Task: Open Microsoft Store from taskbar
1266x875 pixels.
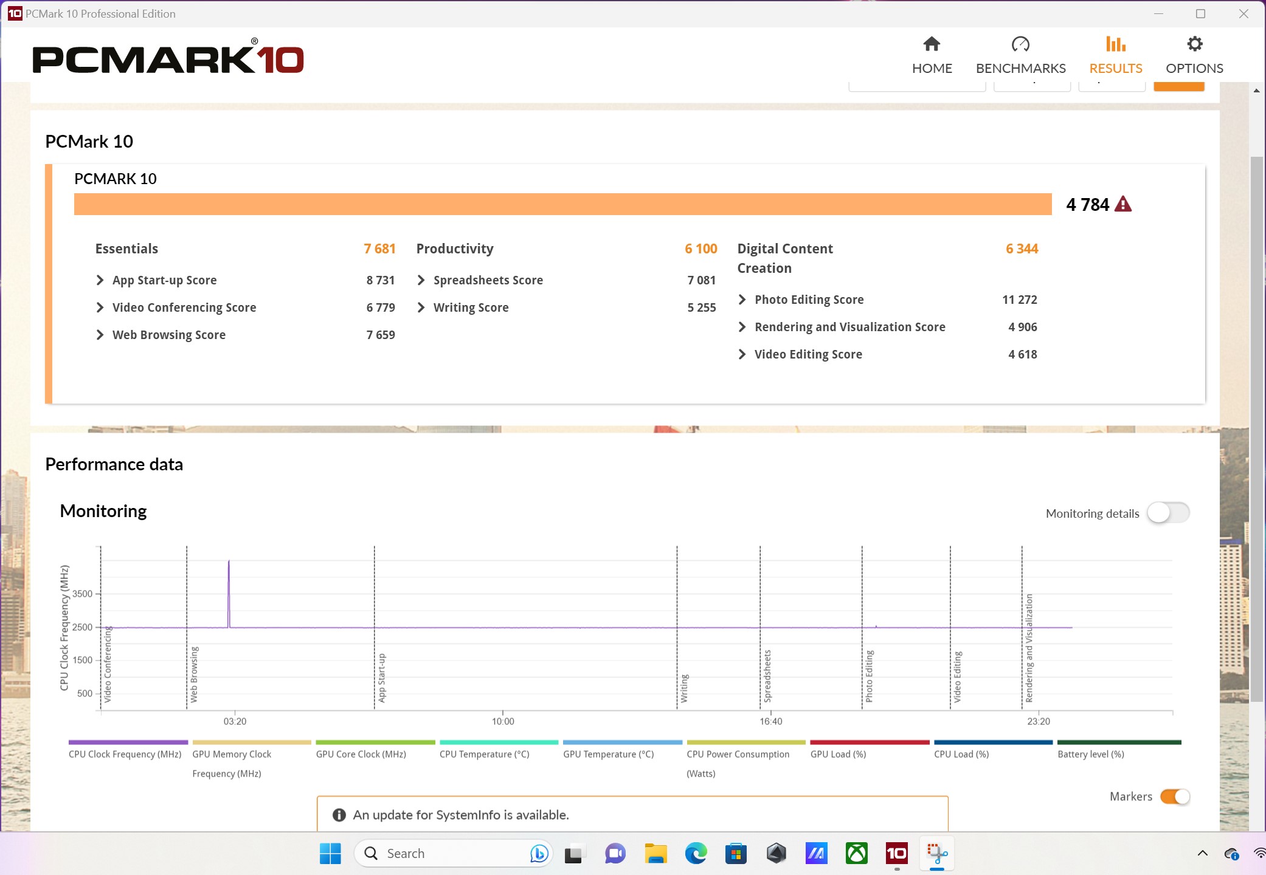Action: pyautogui.click(x=736, y=854)
